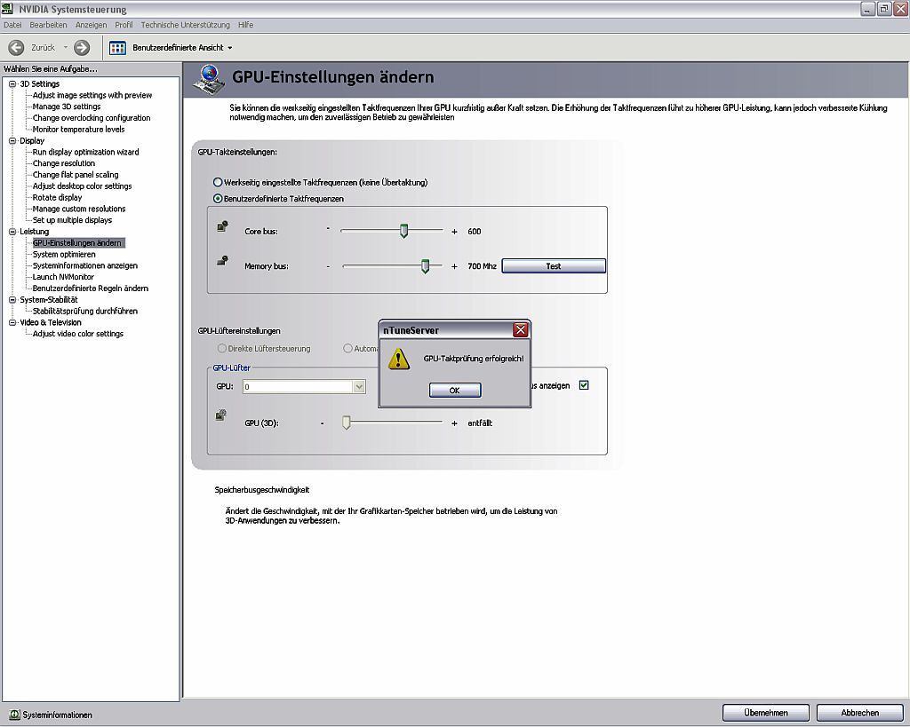Viewport: 910px width, 727px height.
Task: Collapse the Display tree node
Action: pos(12,141)
